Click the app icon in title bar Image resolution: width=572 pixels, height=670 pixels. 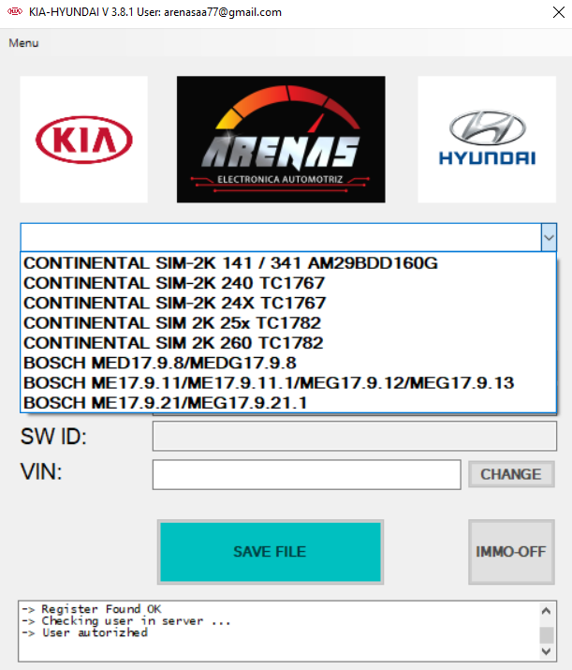tap(14, 12)
